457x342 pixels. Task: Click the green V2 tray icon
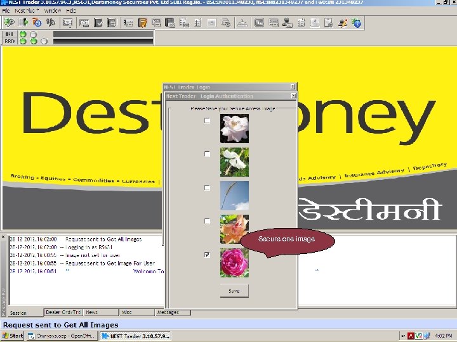pos(419,336)
